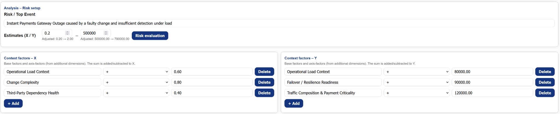
Task: Open sign dropdown for Change Complexity
Action: 136,82
